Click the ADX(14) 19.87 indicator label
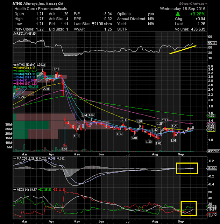The height and width of the screenshot is (224, 220). (25, 190)
